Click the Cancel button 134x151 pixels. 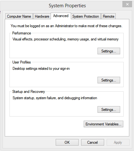coord(92,142)
